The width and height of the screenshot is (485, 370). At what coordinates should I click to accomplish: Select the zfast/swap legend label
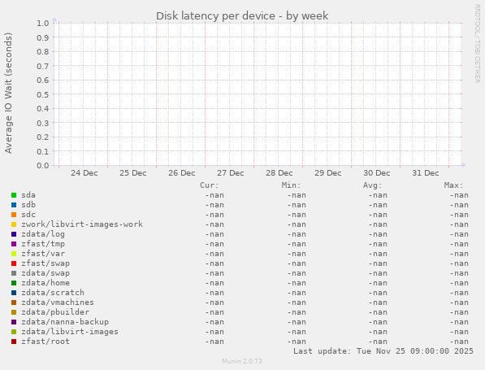45,263
